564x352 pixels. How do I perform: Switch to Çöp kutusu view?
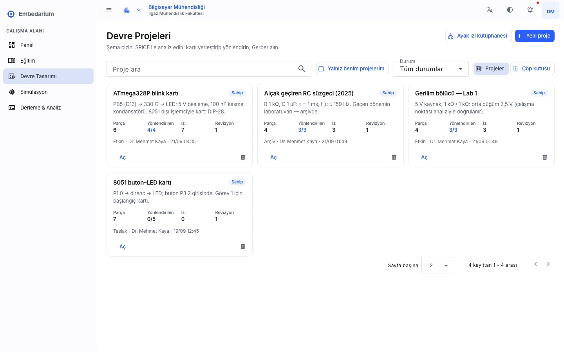tap(532, 69)
